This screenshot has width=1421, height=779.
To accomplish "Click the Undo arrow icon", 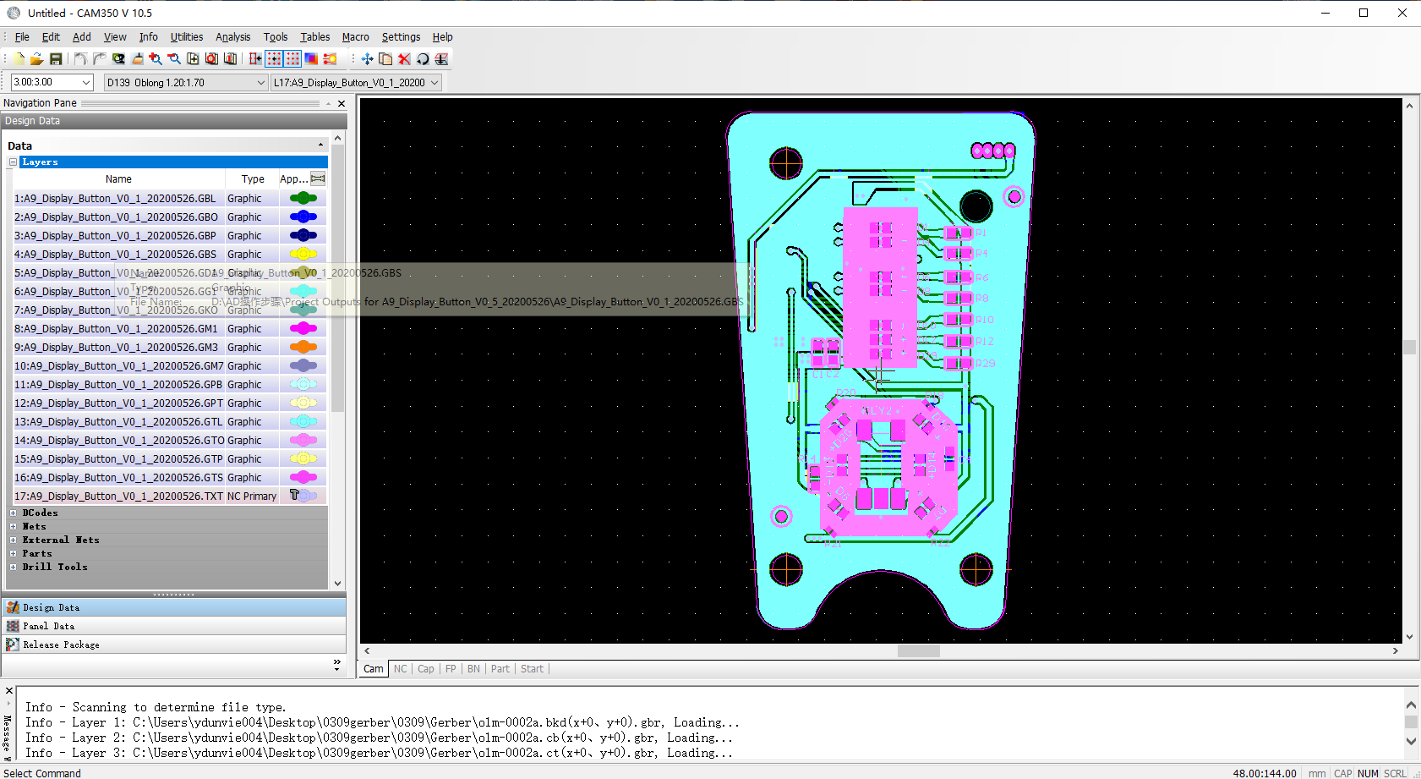I will tap(80, 58).
